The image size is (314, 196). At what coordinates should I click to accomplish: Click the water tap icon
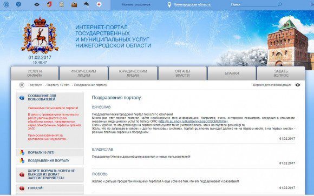pyautogui.click(x=86, y=4)
